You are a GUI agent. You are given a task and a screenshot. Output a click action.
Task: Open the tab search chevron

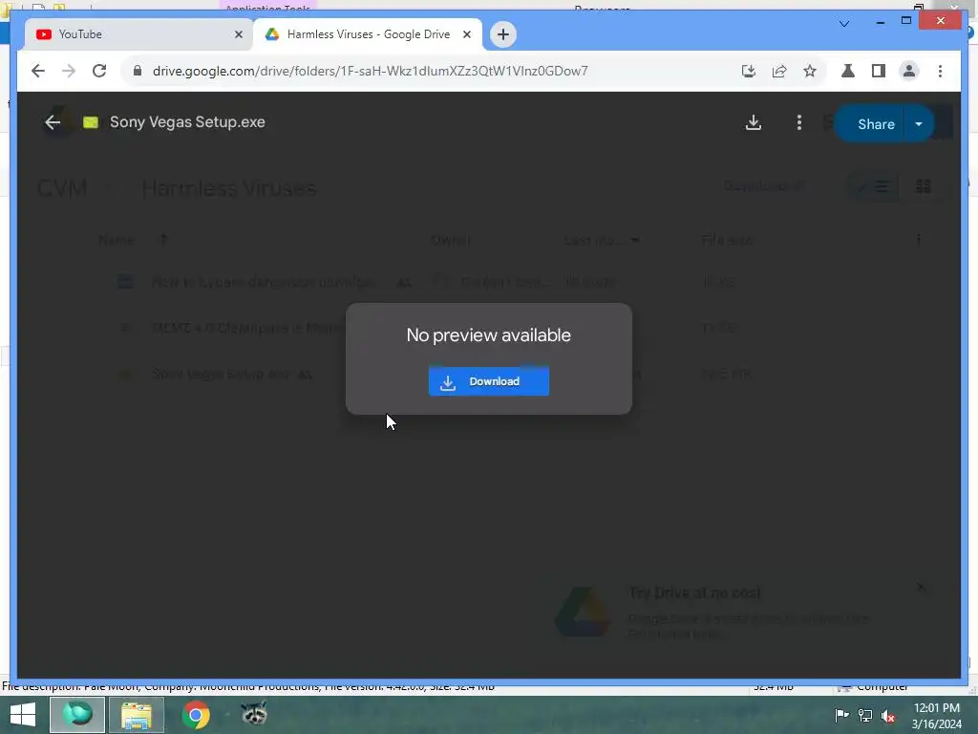(844, 24)
